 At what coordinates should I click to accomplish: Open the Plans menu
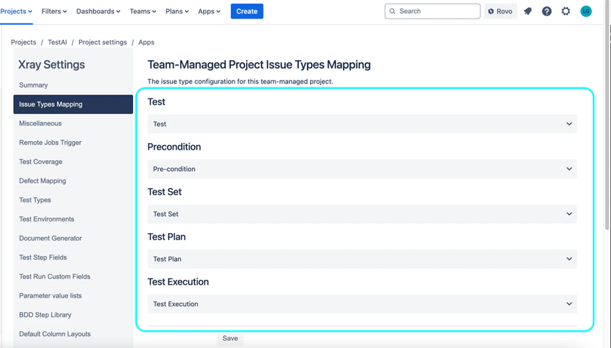click(177, 11)
